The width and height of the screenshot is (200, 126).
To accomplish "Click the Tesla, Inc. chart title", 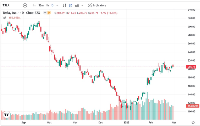I will pyautogui.click(x=21, y=13).
